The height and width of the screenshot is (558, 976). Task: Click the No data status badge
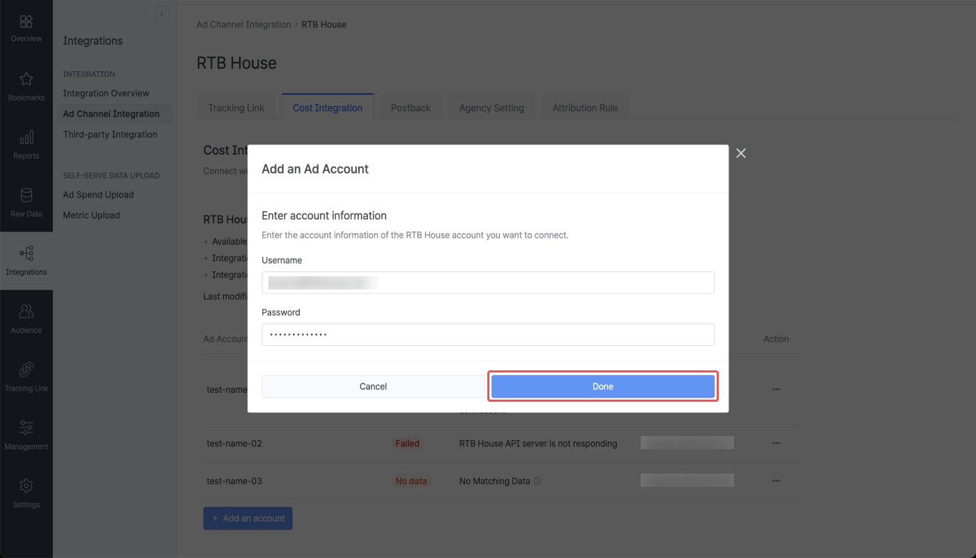tap(411, 481)
